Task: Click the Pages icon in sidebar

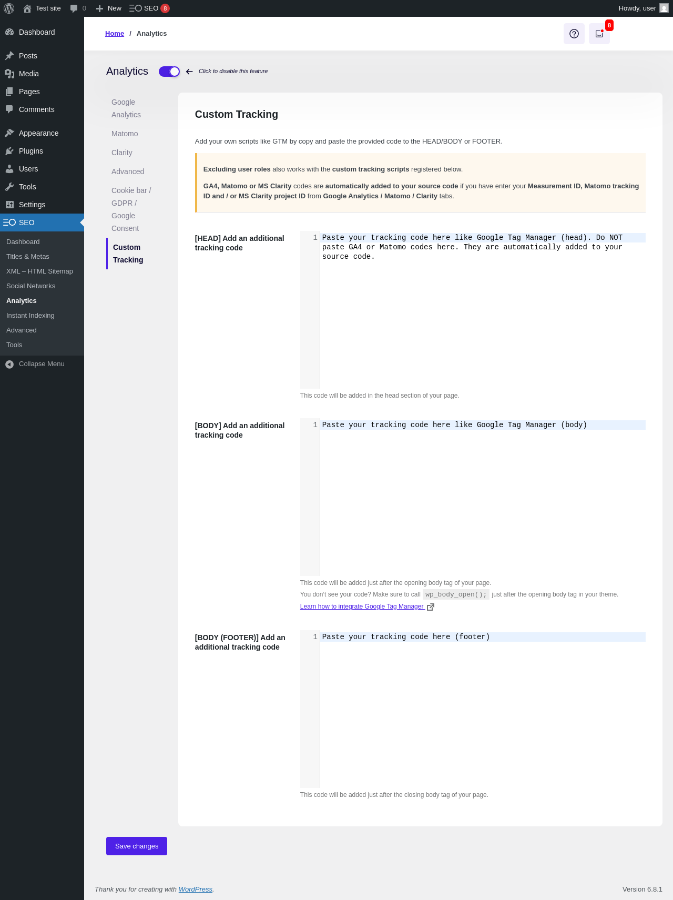Action: click(x=9, y=92)
